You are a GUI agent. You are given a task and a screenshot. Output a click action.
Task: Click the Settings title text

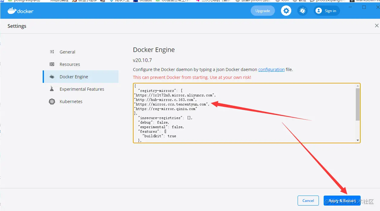17,26
